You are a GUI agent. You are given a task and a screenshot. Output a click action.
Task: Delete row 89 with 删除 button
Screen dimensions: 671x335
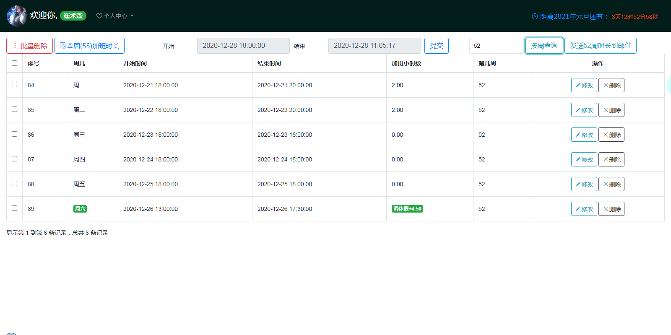click(611, 209)
